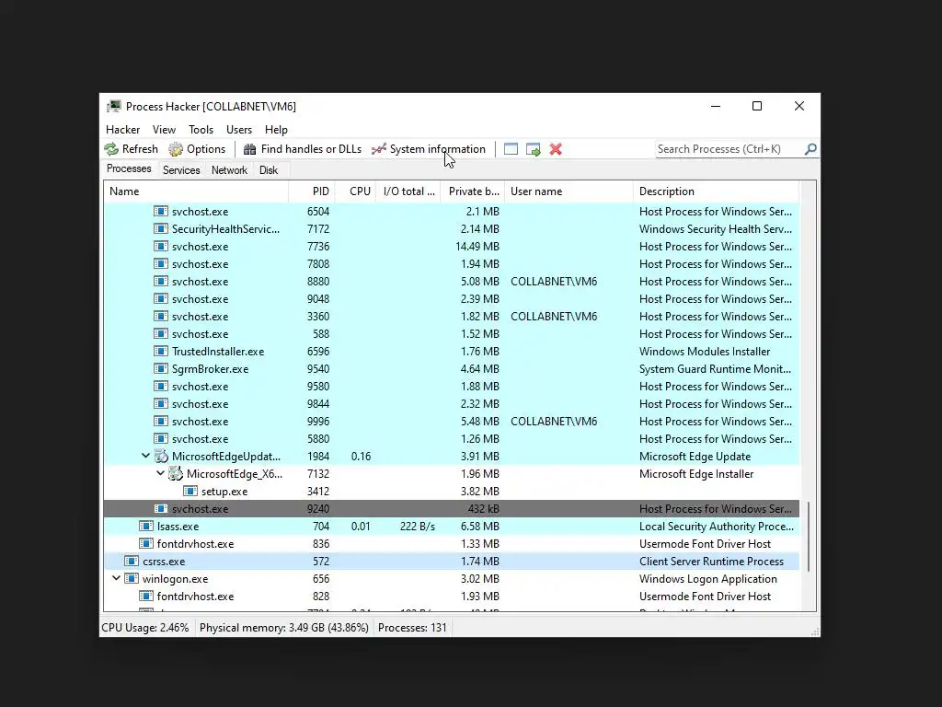942x707 pixels.
Task: Sort by I/O total column header
Action: [408, 191]
